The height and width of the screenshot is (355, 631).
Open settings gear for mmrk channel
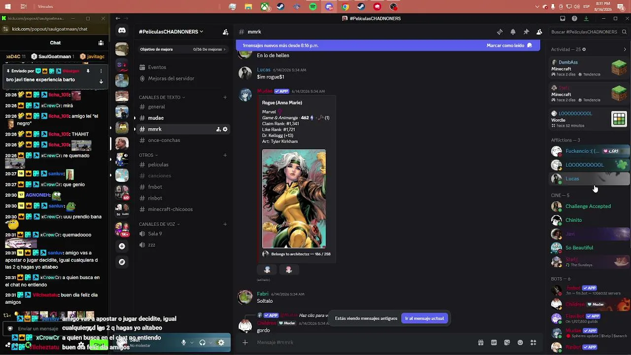tap(225, 129)
